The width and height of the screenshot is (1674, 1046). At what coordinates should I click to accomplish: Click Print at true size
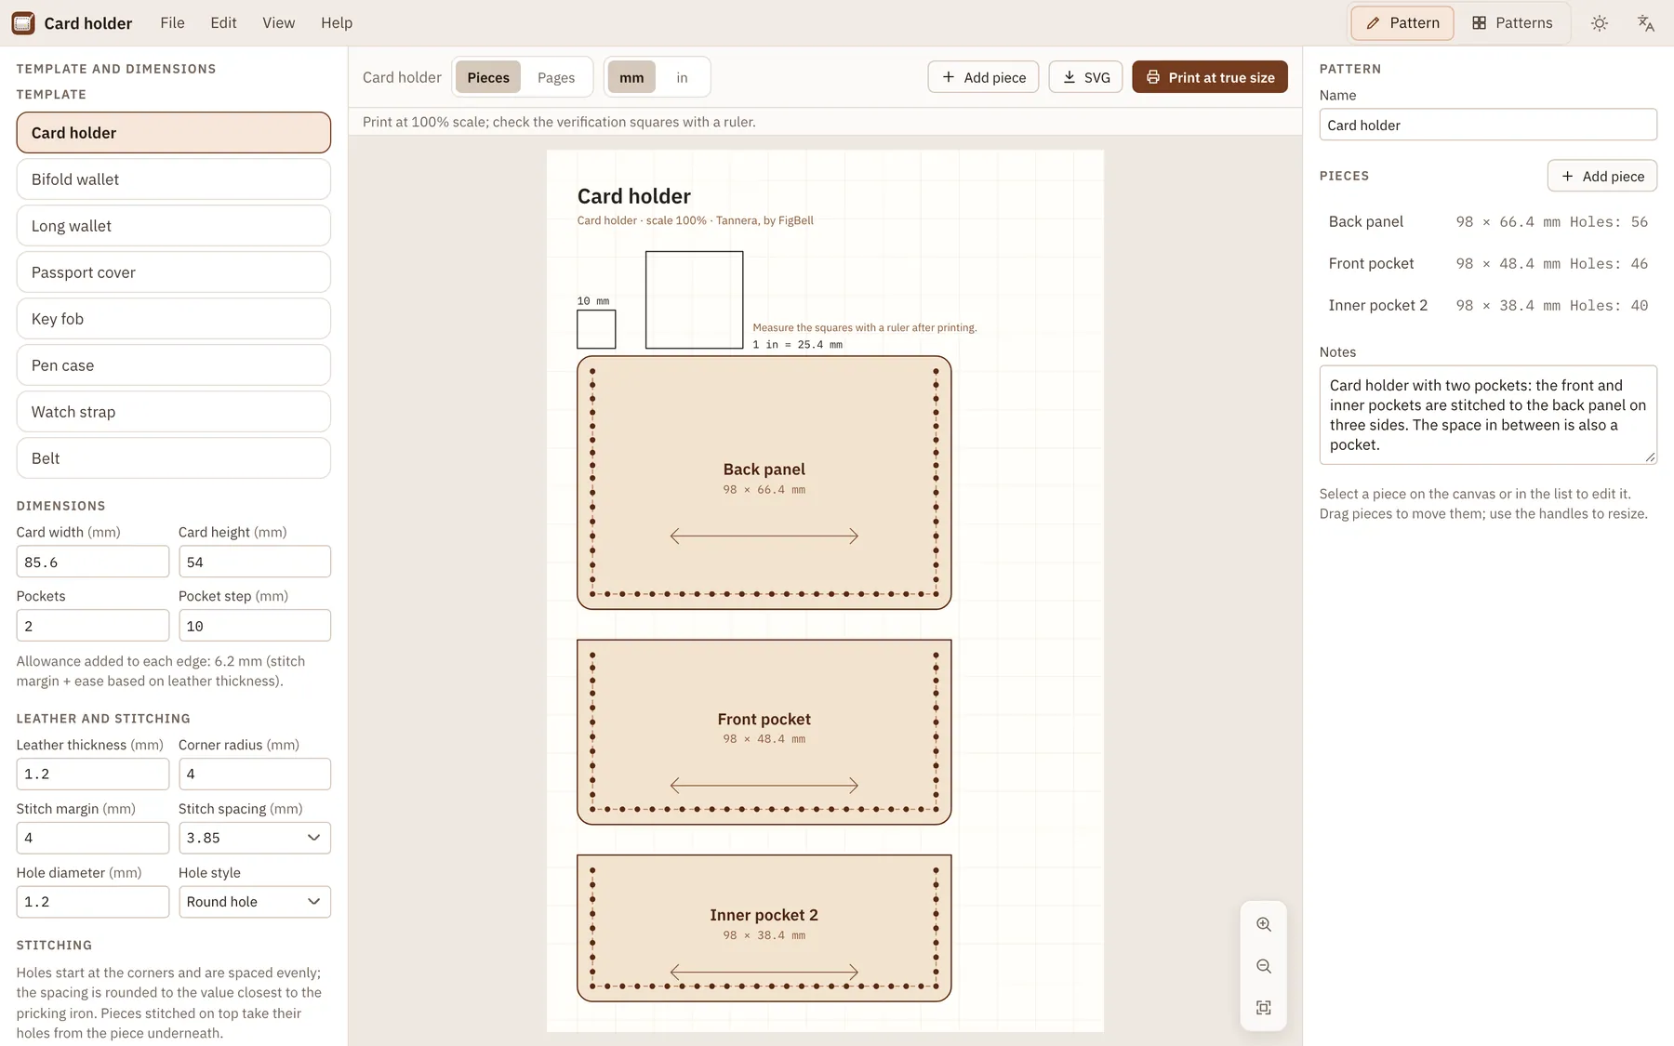click(1209, 77)
